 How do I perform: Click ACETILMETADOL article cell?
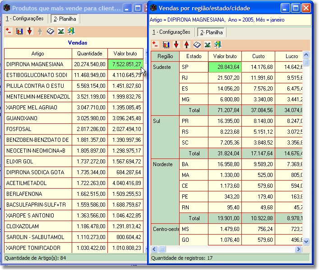pyautogui.click(x=38, y=183)
